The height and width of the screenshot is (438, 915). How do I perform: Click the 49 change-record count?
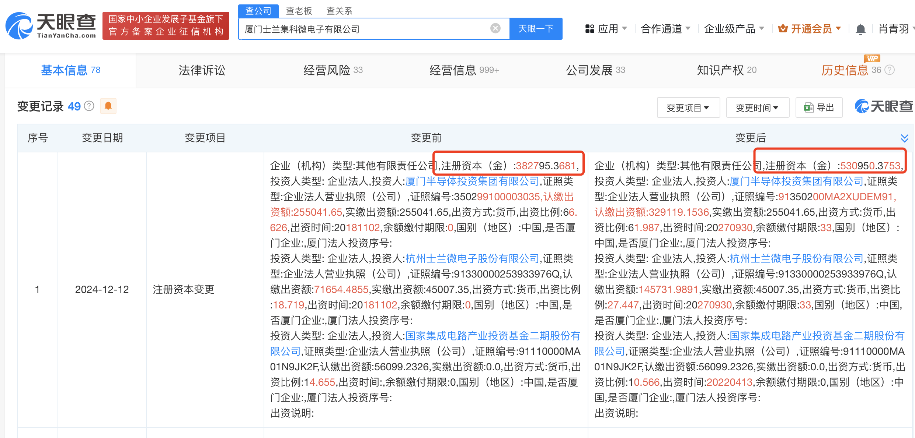coord(74,106)
